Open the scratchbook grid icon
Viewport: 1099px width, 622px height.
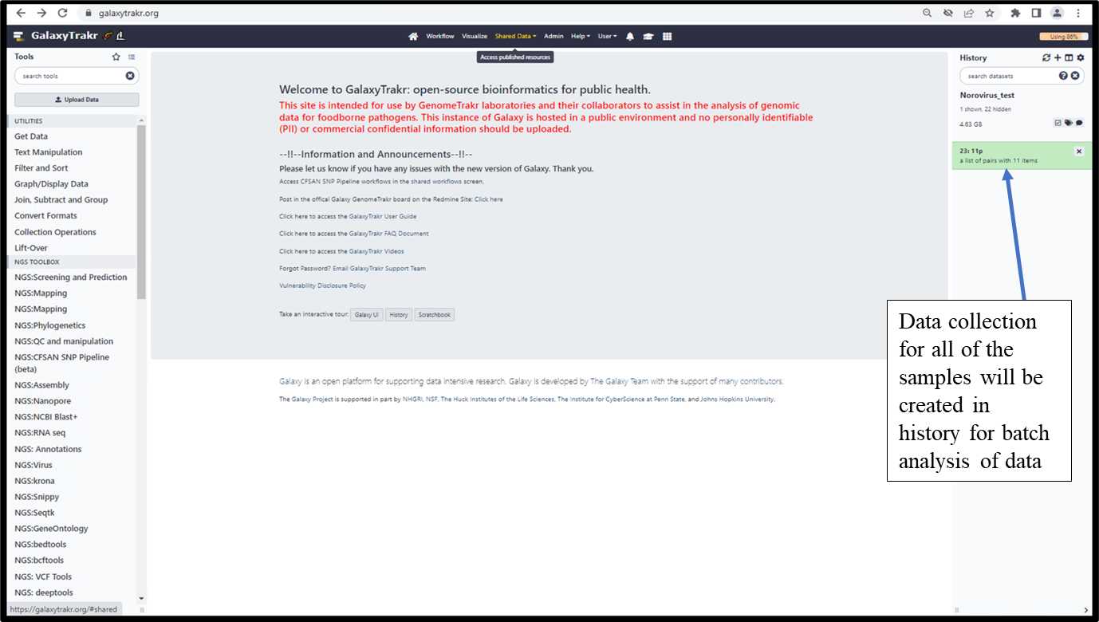668,36
